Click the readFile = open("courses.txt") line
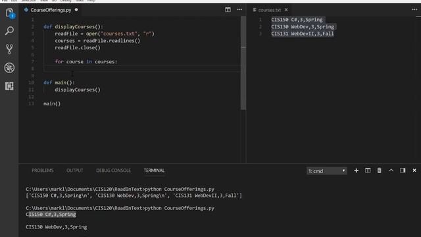The image size is (421, 237). pyautogui.click(x=105, y=34)
